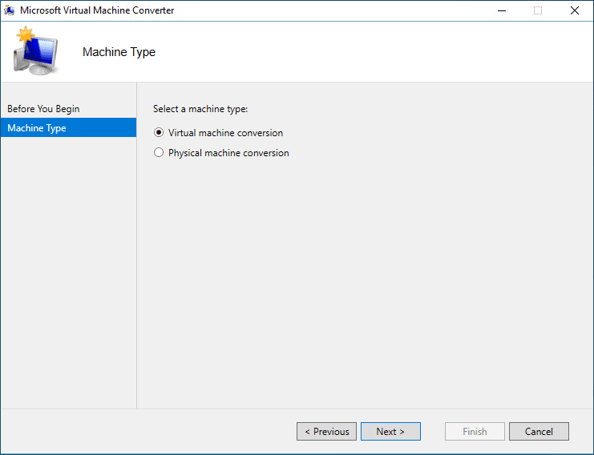Click the Previous button
The height and width of the screenshot is (455, 594).
pyautogui.click(x=326, y=432)
